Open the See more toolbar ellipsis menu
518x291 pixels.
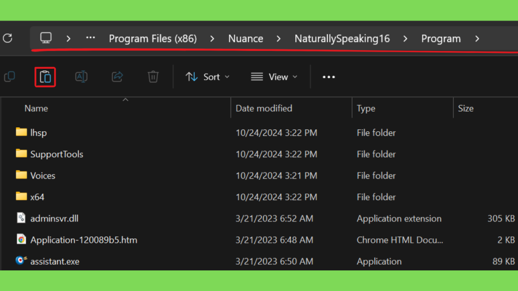pyautogui.click(x=329, y=77)
